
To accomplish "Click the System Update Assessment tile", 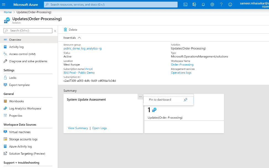I will click(x=103, y=114).
